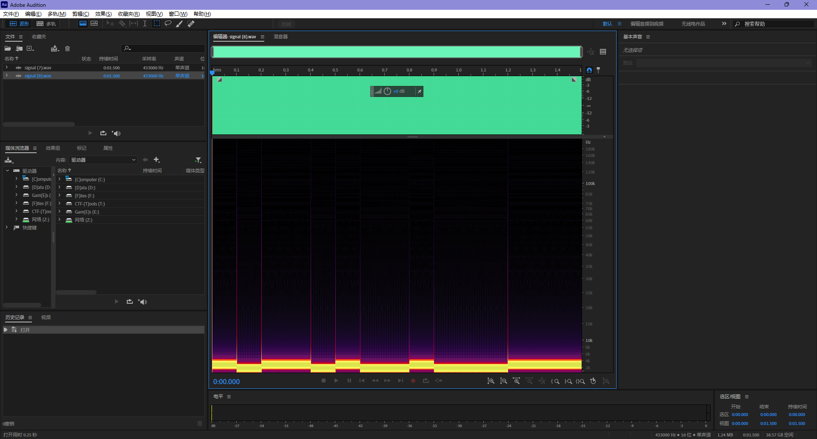817x439 pixels.
Task: Choose the Marquee selection tool
Action: [157, 23]
